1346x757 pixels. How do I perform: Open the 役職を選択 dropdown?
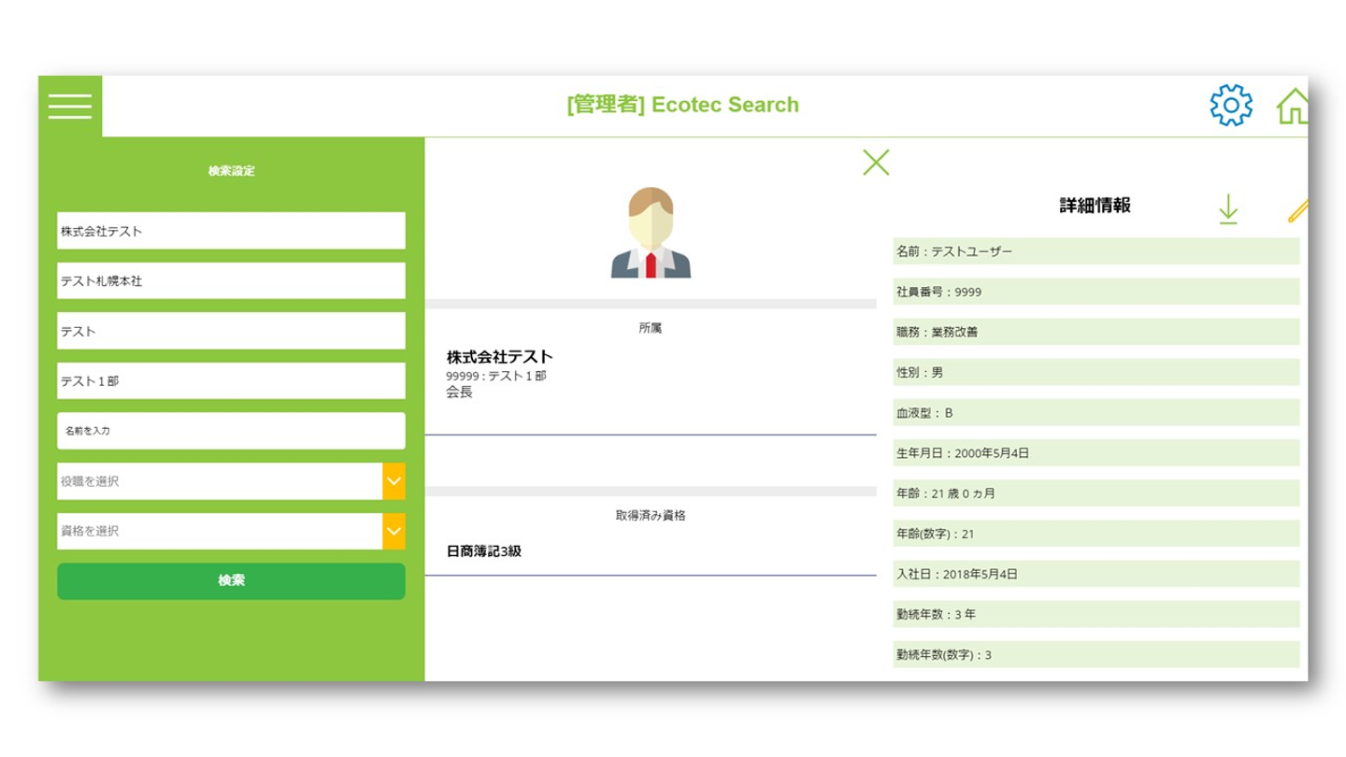(231, 481)
